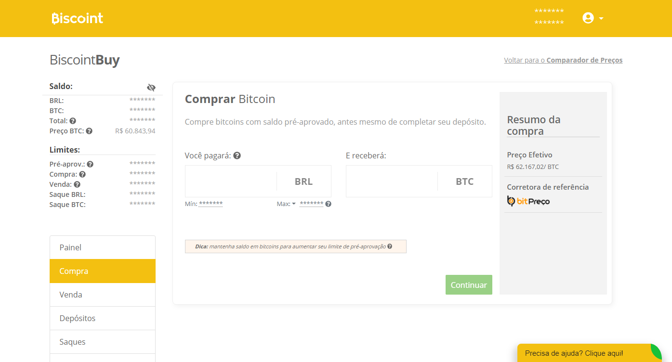This screenshot has width=672, height=362.
Task: Click the masked balance text in header
Action: coord(549,17)
